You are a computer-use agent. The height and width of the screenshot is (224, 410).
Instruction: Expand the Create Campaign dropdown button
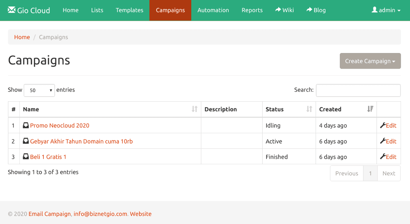370,61
